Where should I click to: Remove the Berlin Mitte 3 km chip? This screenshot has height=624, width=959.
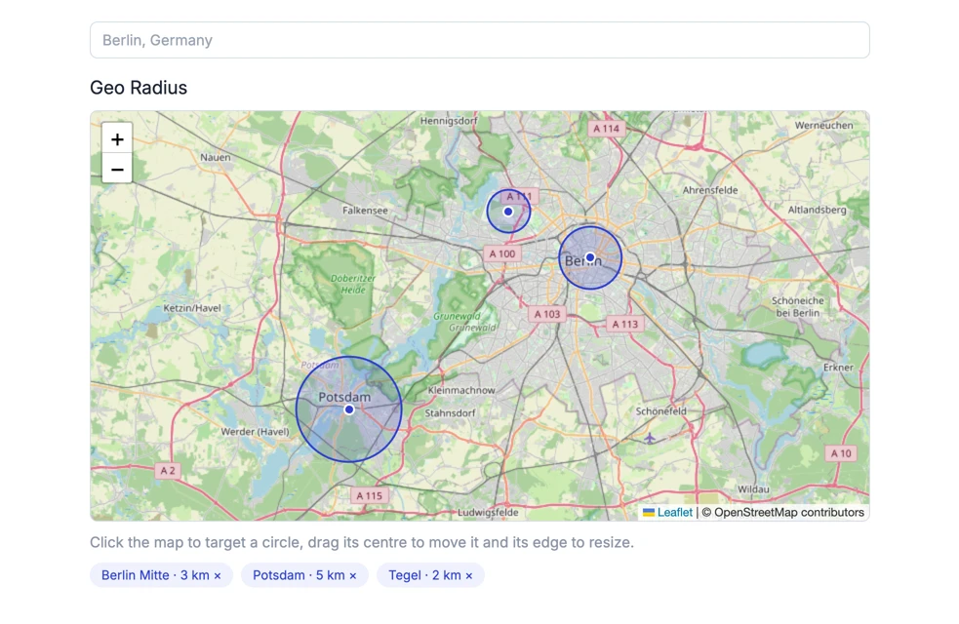click(x=218, y=575)
